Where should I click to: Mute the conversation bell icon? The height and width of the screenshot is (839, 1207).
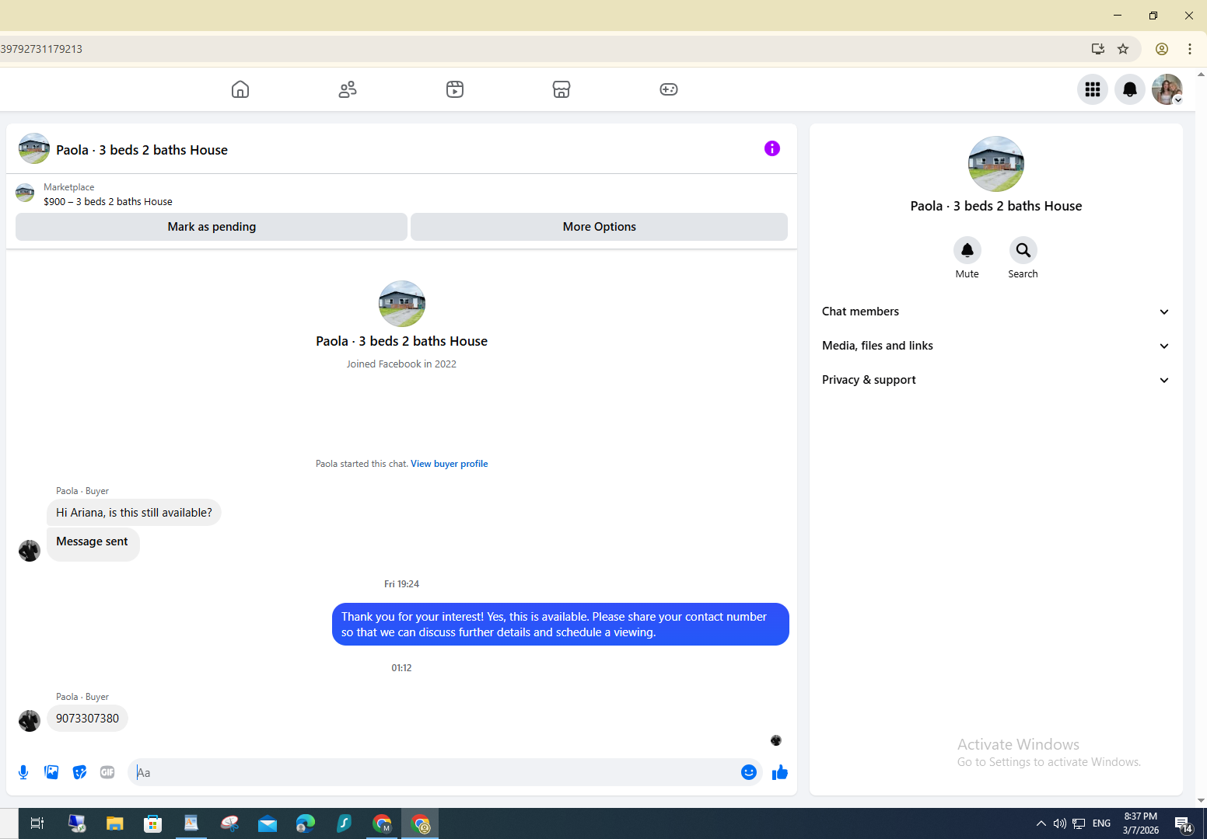(967, 250)
